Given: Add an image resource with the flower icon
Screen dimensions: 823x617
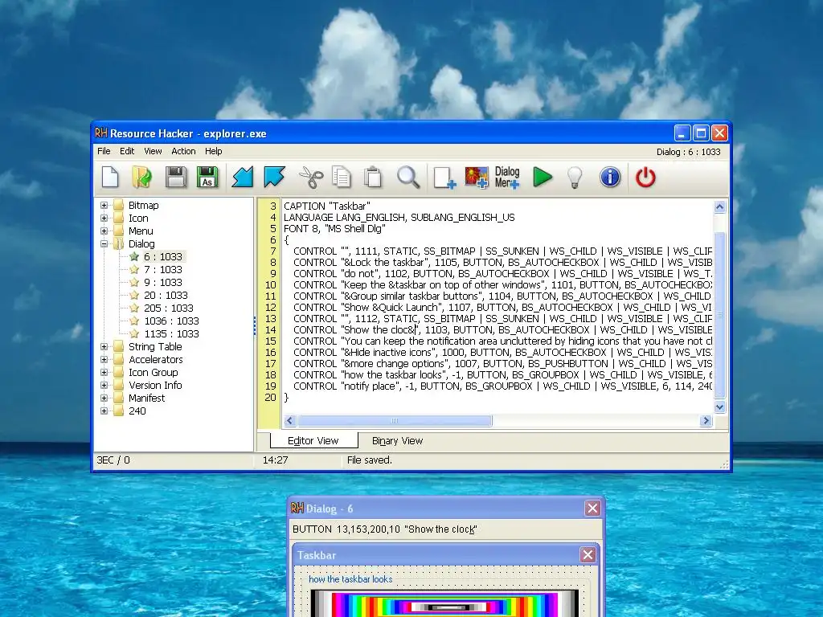Looking at the screenshot, I should click(x=477, y=178).
